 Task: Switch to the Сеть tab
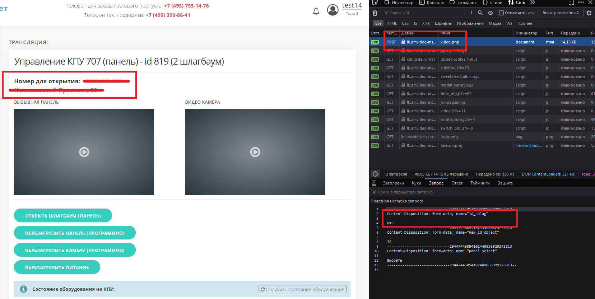point(517,3)
